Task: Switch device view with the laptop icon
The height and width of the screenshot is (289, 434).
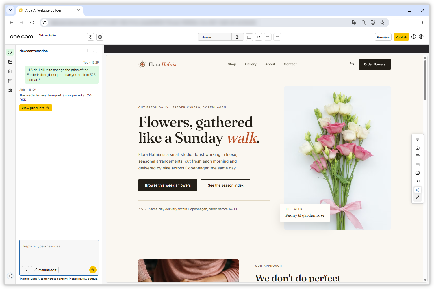Action: [249, 37]
